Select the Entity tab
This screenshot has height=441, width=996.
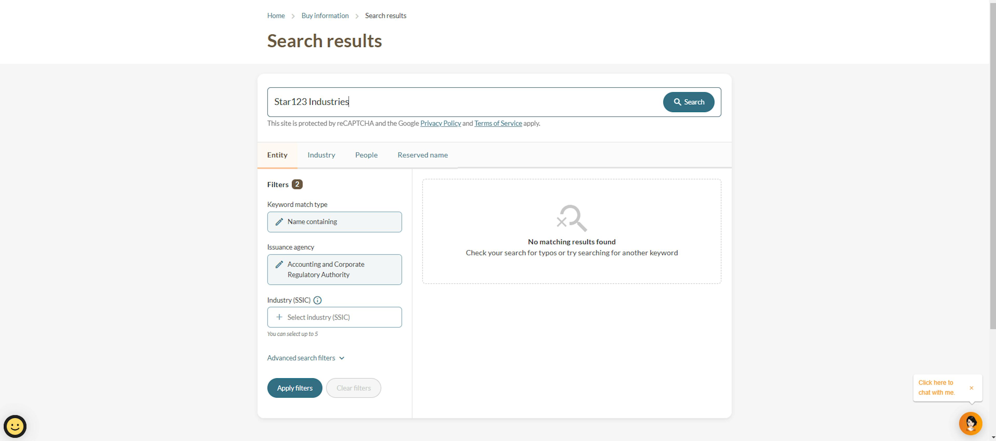[x=277, y=155]
